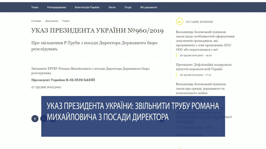Image resolution: width=266 pixels, height=149 pixels.
Task: Click subtitle about звільнення Р.Труби
Action: [94, 46]
